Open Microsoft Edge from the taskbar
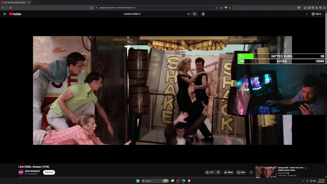 click(183, 181)
